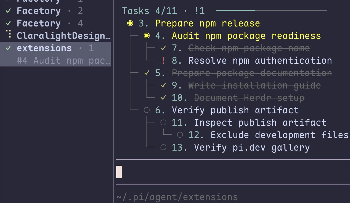Image resolution: width=350 pixels, height=203 pixels.
Task: Click the ~/.pi/agent/extensions path label
Action: (177, 197)
